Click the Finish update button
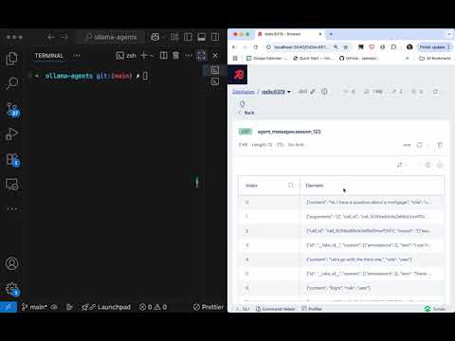Image resolution: width=455 pixels, height=341 pixels. click(434, 47)
